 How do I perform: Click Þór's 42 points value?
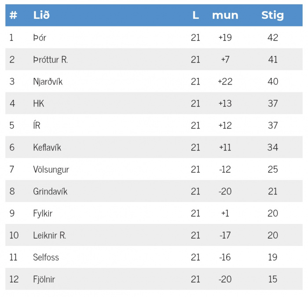pos(273,37)
